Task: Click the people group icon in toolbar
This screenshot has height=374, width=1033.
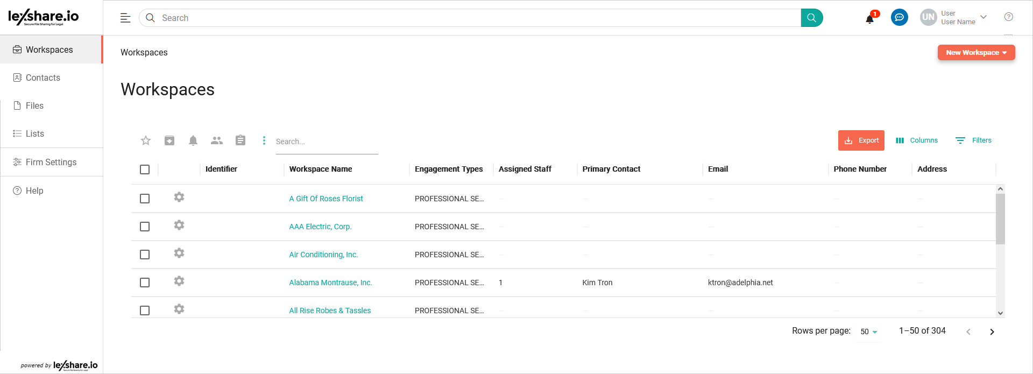Action: pyautogui.click(x=217, y=140)
